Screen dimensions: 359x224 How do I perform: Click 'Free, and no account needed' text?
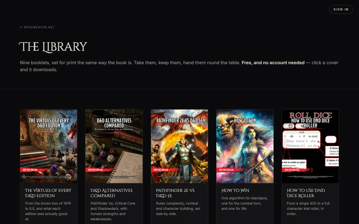[273, 63]
